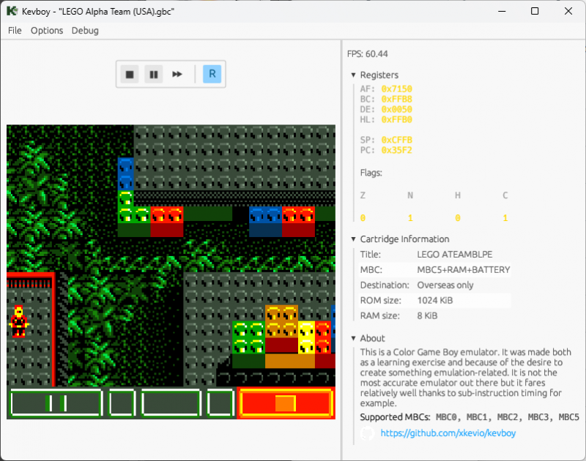This screenshot has height=461, width=586.
Task: Minimize the Kevboy window
Action: pos(502,11)
